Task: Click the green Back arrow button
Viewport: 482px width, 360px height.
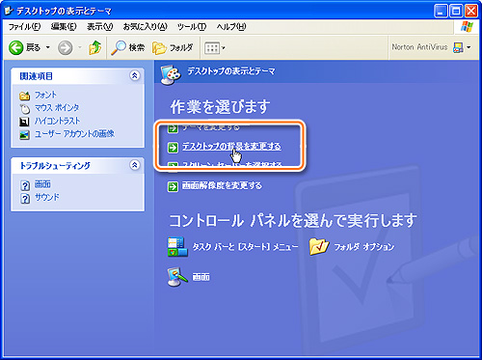Action: (x=16, y=48)
